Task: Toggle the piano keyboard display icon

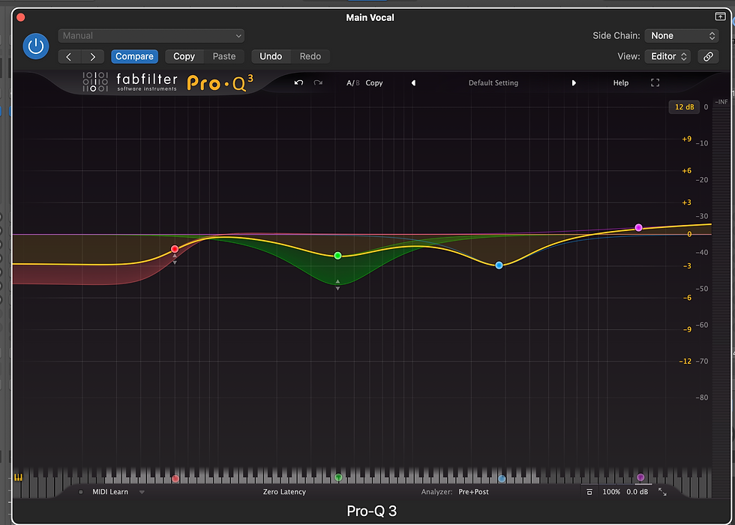Action: point(18,478)
